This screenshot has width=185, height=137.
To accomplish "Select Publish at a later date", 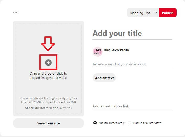I will point(129,123).
